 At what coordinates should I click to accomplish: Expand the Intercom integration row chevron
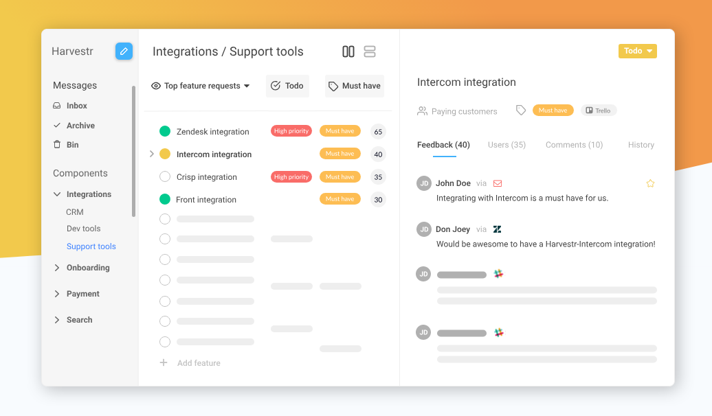[x=152, y=154]
